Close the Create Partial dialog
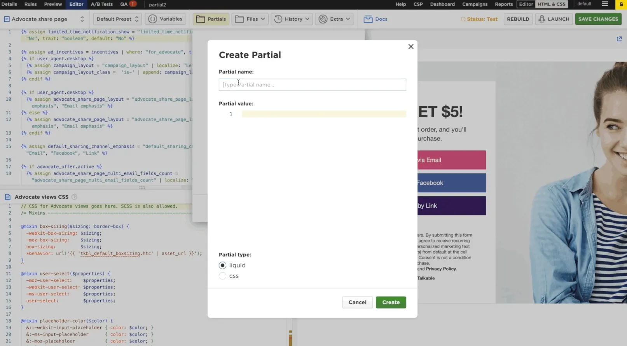Screen dimensions: 627x346 (411, 47)
